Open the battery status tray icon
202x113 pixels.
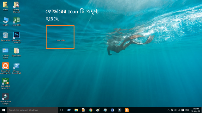[172, 110]
